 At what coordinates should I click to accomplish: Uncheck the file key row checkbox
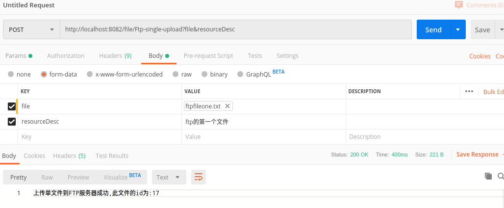(12, 106)
